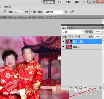Open the 填充 fill slider arrow
Screen dimensions: 104x99
pyautogui.click(x=103, y=36)
